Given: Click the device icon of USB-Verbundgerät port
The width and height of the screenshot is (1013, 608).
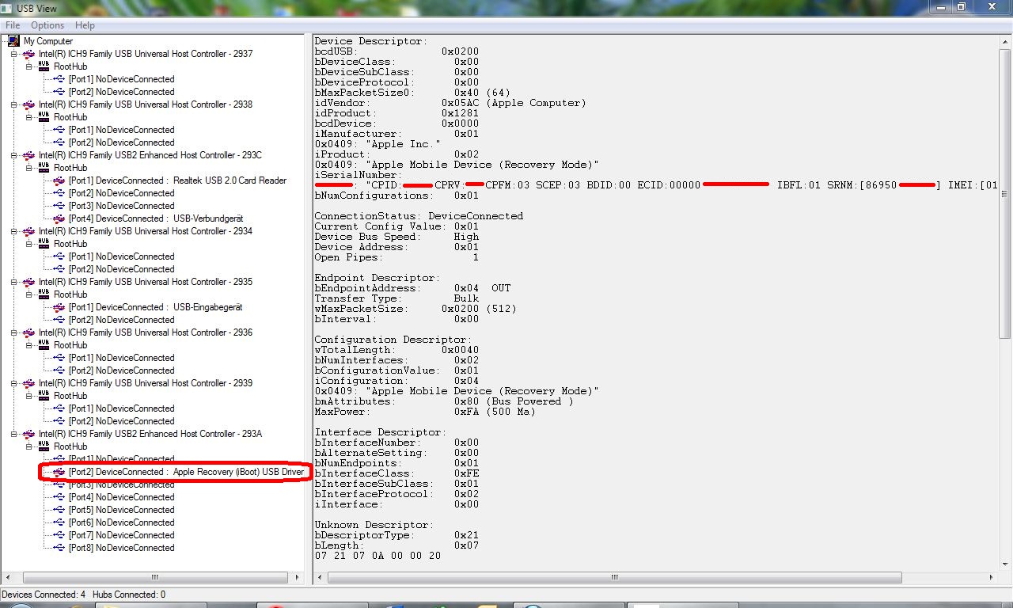Looking at the screenshot, I should coord(59,218).
